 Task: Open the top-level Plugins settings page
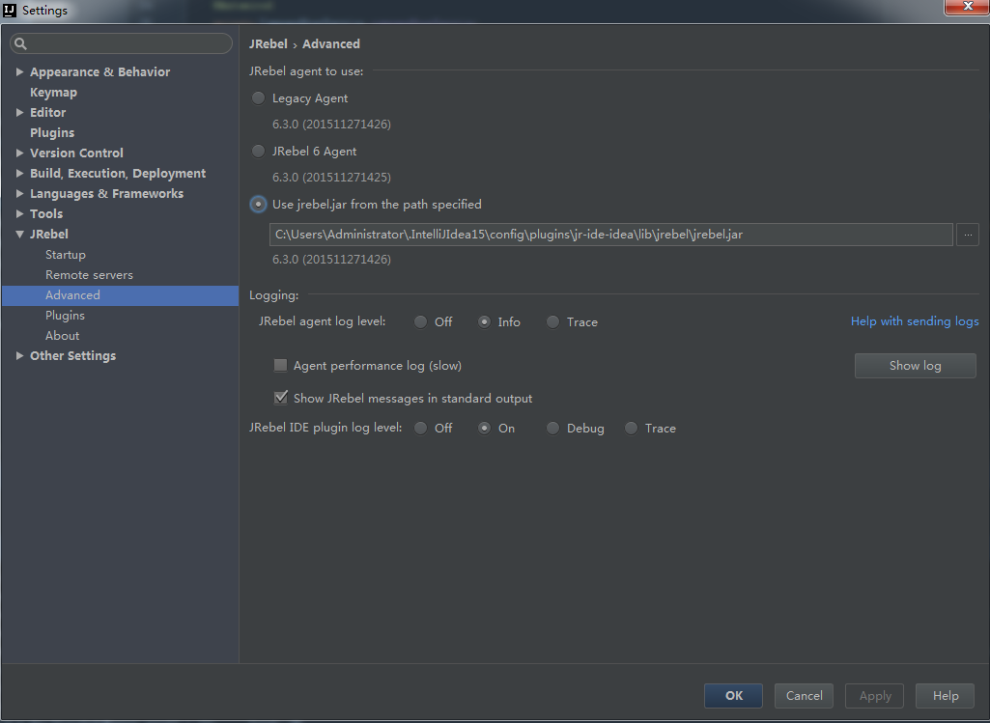pos(52,132)
